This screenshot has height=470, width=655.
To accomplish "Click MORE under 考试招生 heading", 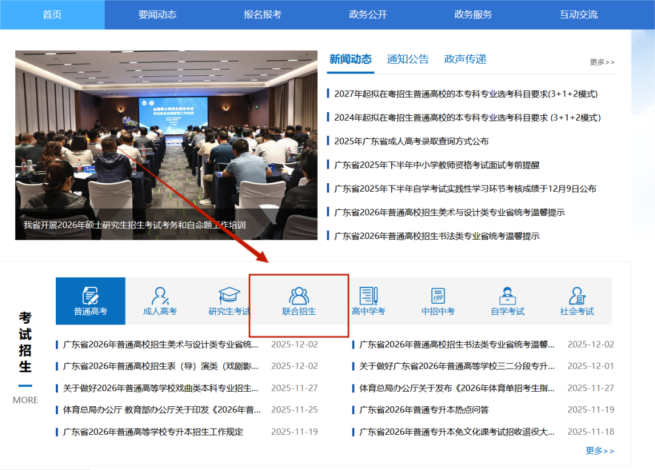I will [x=25, y=400].
